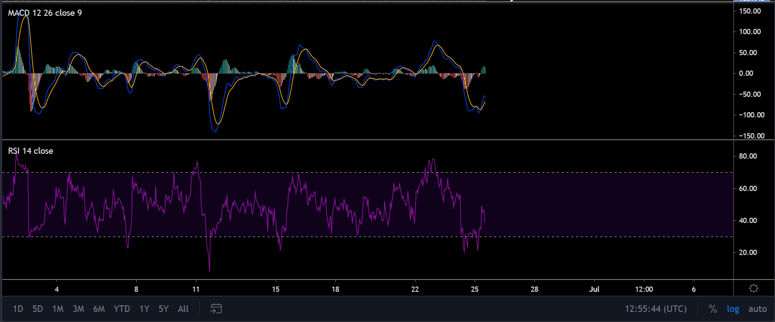This screenshot has height=322, width=775.
Task: Select the 5D time range
Action: coord(38,309)
